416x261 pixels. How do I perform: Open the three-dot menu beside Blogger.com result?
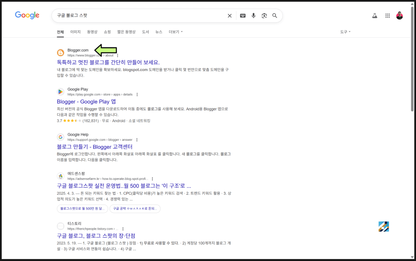[x=118, y=55]
